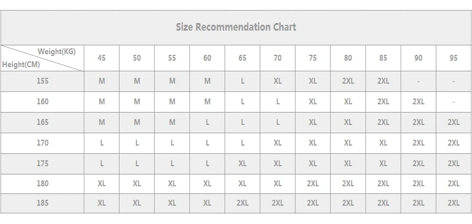
Task: Click the 155 height row label
Action: coord(42,81)
